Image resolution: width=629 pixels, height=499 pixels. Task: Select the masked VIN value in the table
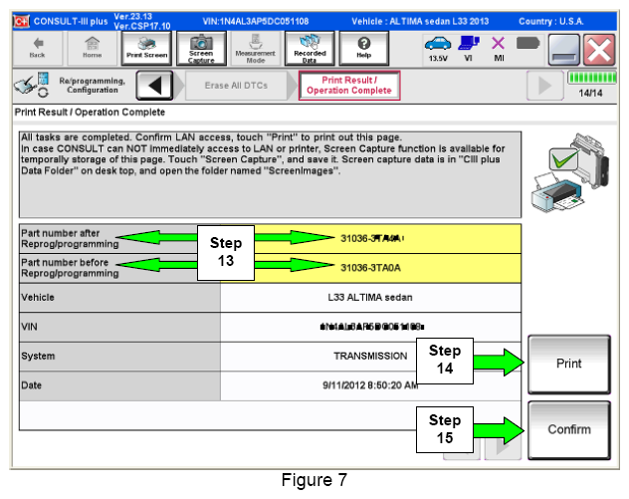click(x=372, y=327)
